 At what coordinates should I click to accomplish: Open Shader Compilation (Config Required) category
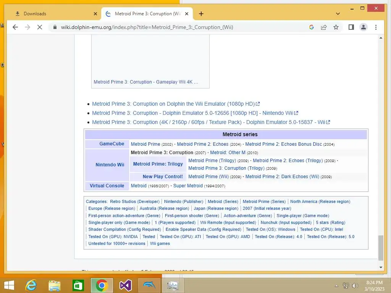pyautogui.click(x=125, y=229)
